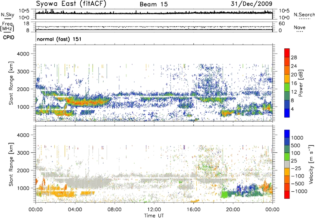Click the gray swatch of Velocity colorbar
The width and height of the screenshot is (315, 218).
pyautogui.click(x=287, y=164)
